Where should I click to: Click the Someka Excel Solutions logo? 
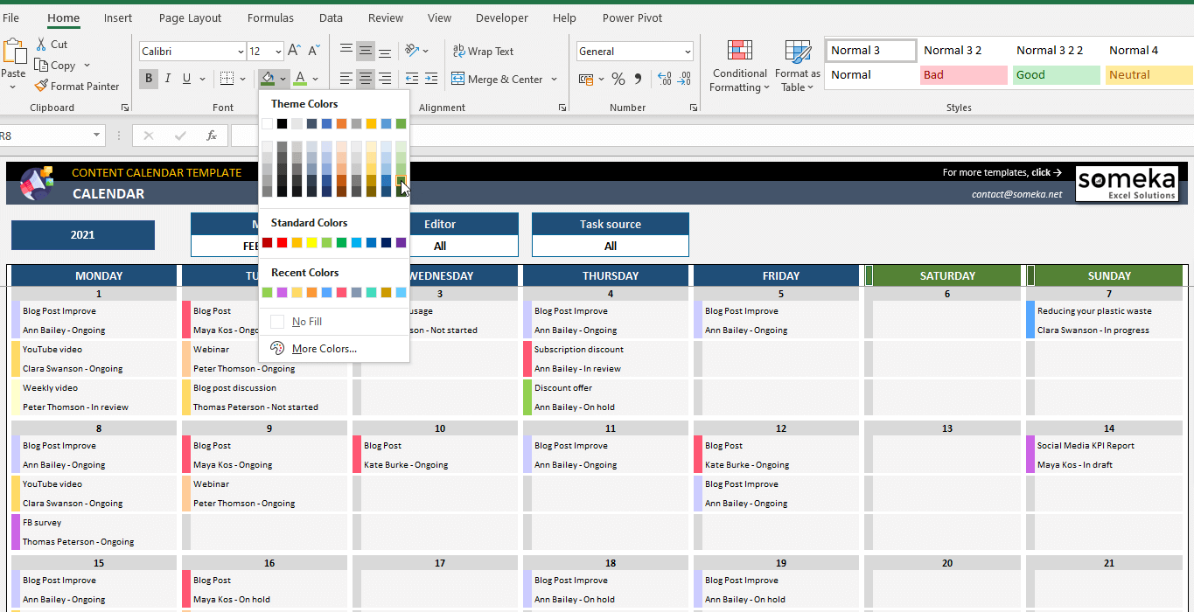[1127, 184]
